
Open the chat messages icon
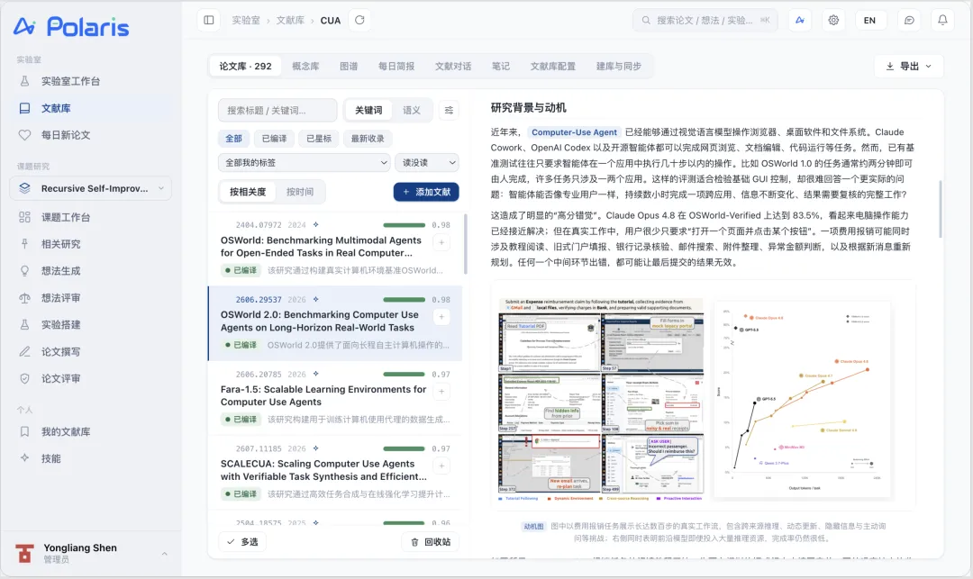[909, 20]
